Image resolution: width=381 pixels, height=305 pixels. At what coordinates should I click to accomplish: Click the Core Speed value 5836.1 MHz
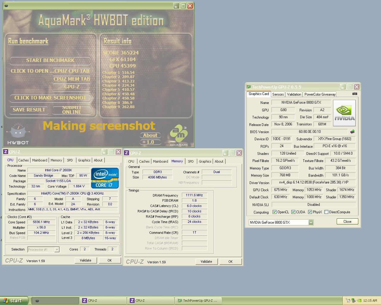tap(41, 222)
